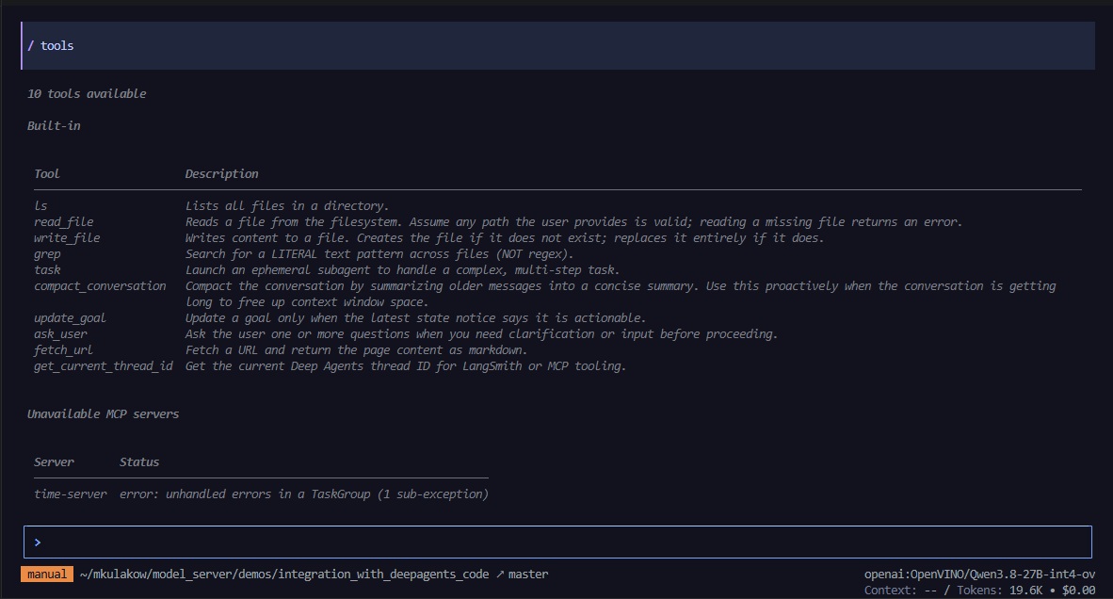The height and width of the screenshot is (599, 1113).
Task: Click the 'time-server' server name
Action: click(71, 494)
